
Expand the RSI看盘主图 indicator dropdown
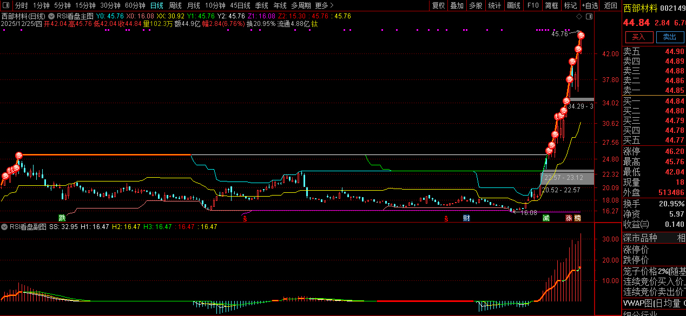pos(52,16)
